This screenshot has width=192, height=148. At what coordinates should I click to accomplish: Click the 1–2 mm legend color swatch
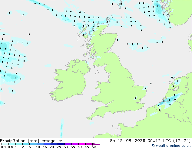pyautogui.click(x=19, y=144)
